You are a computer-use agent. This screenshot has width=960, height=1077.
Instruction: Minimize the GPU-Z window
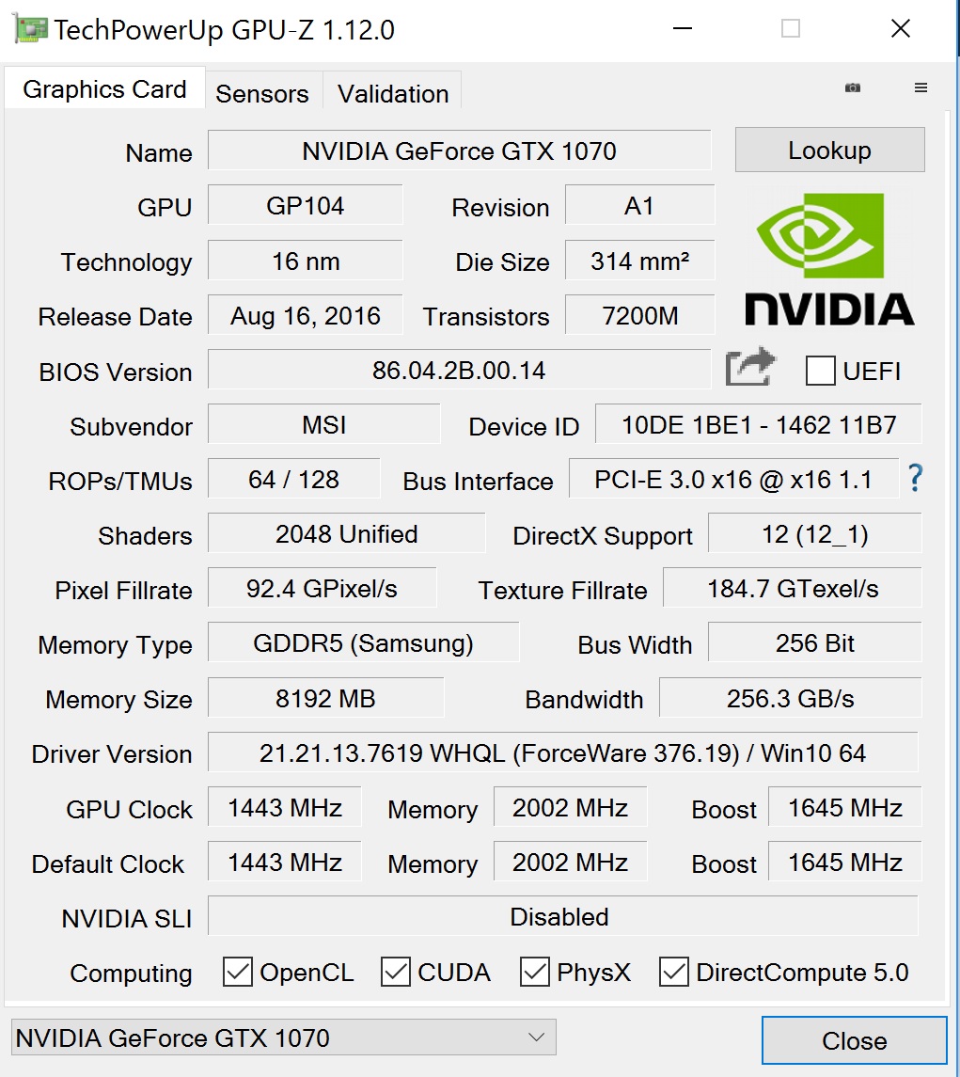[x=682, y=29]
